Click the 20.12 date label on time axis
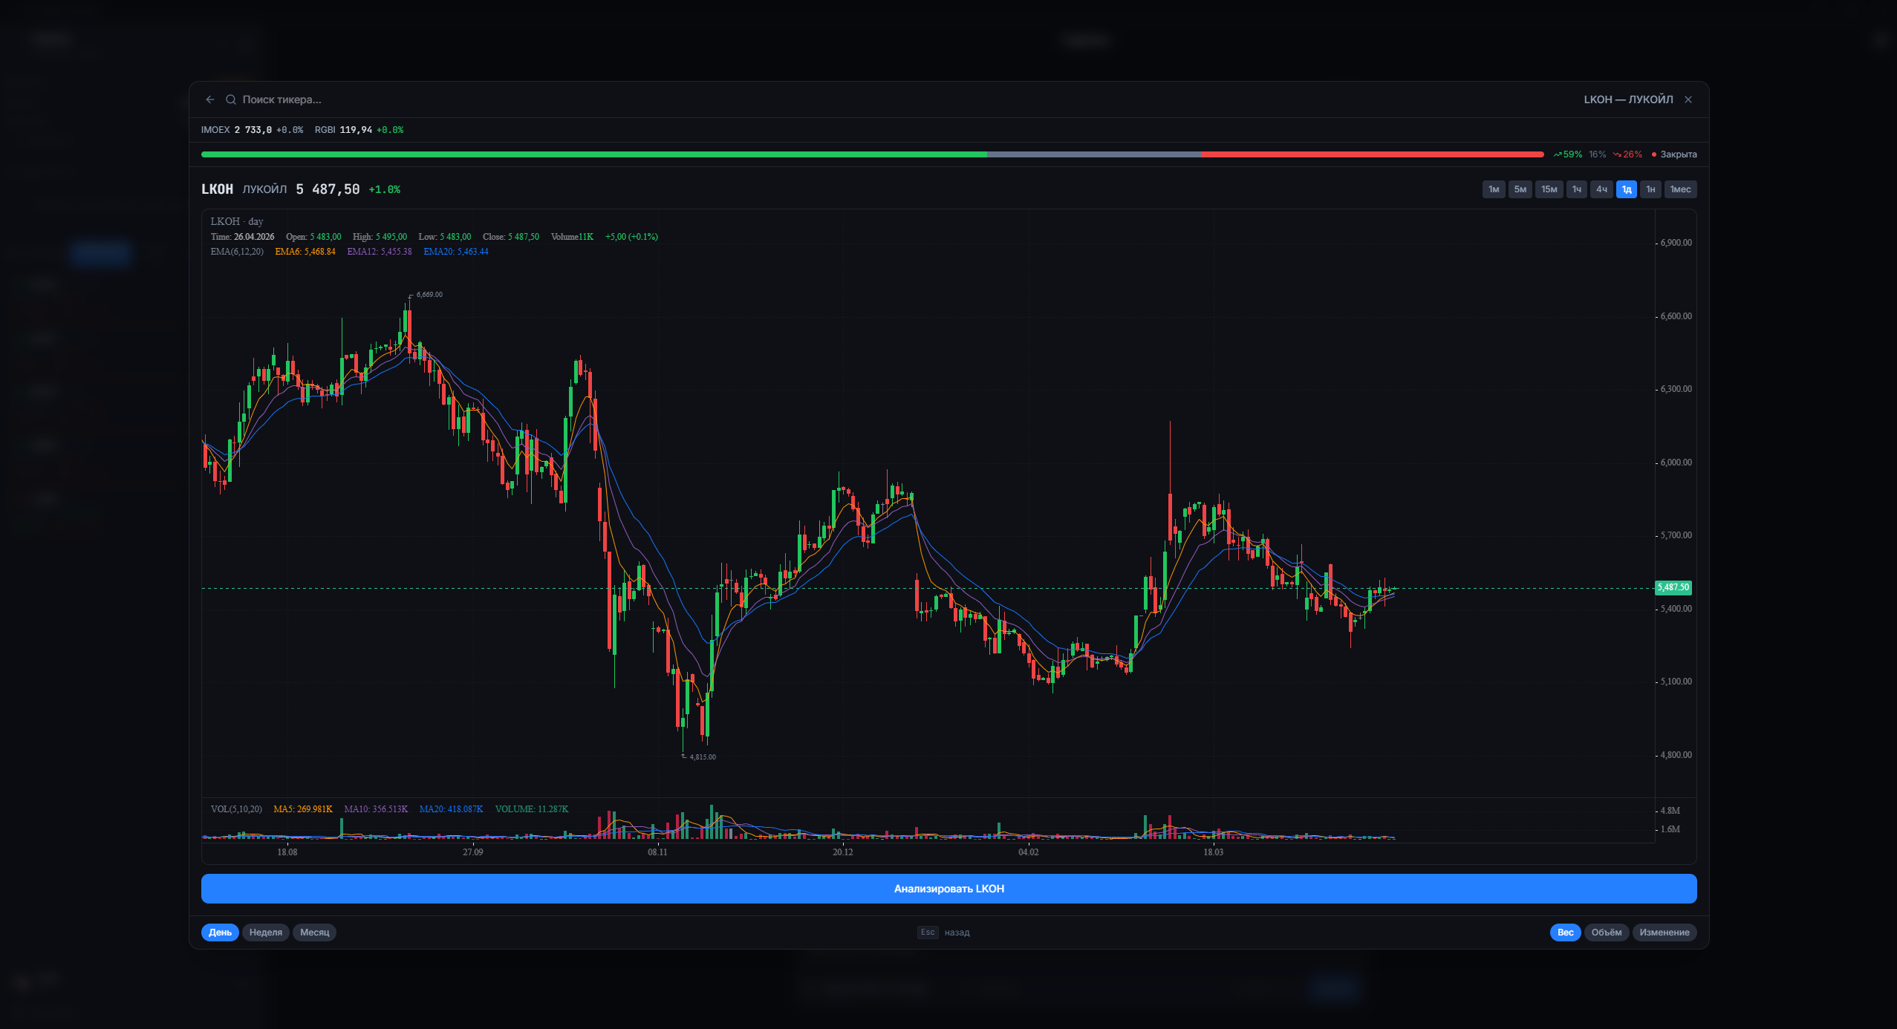Viewport: 1897px width, 1029px height. [x=843, y=852]
